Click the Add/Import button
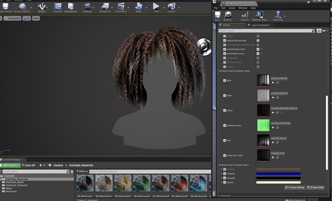 pos(10,165)
